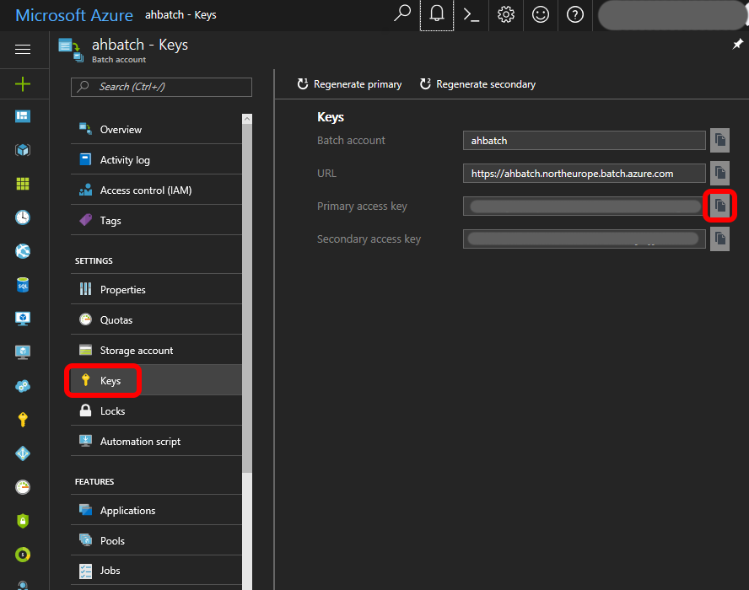749x590 pixels.
Task: Open the Virtual machines monitor icon in sidebar
Action: pyautogui.click(x=23, y=319)
